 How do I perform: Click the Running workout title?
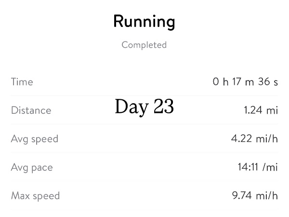click(144, 22)
